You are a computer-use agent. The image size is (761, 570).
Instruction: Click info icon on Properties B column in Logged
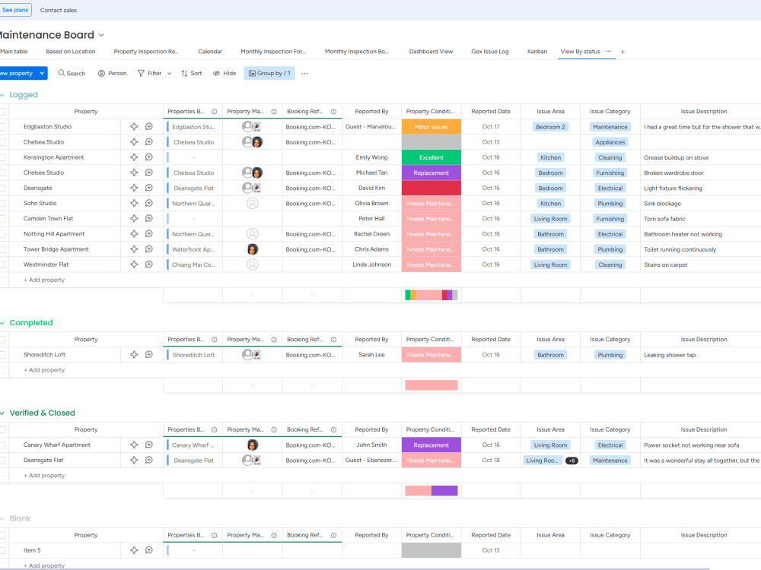coord(214,112)
